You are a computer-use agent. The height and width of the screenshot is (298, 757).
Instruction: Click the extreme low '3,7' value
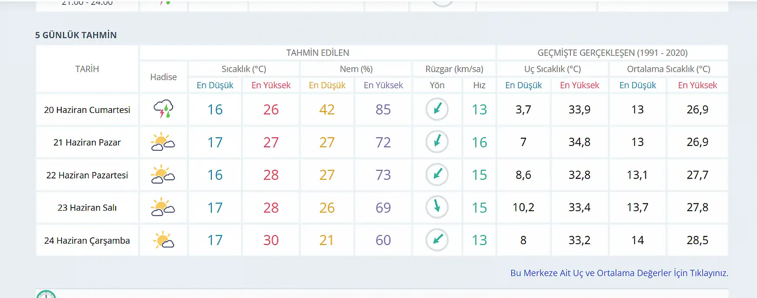coord(523,109)
